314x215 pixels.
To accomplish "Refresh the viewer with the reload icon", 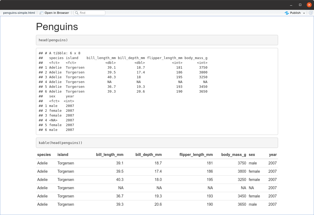I will pos(311,13).
